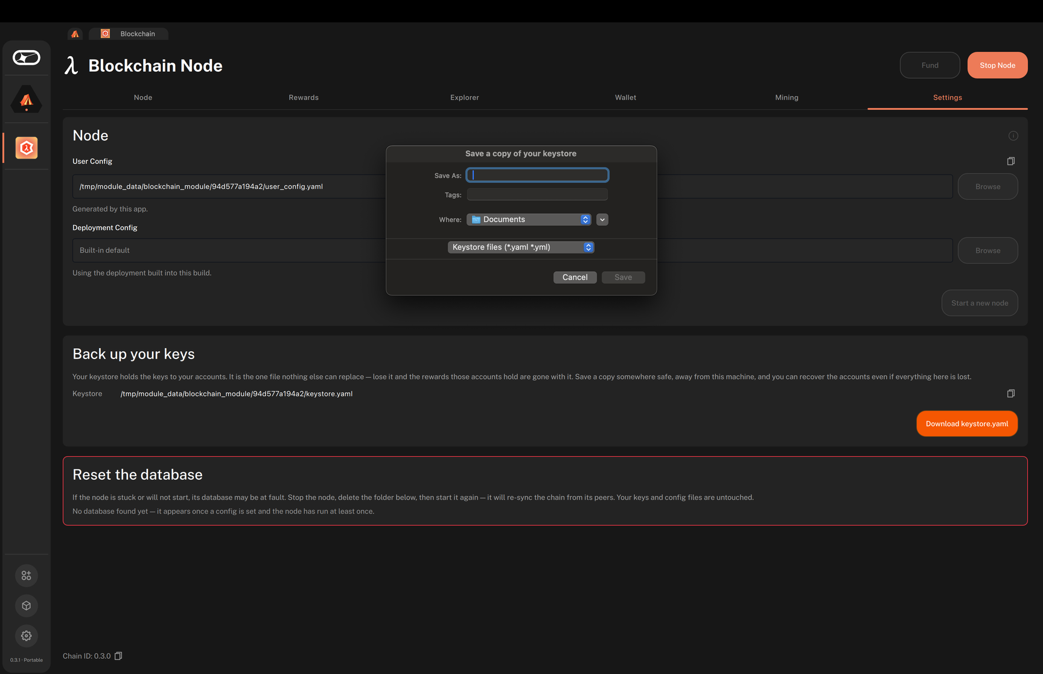Expand the save dialog with chevron button
The image size is (1043, 674).
point(602,220)
